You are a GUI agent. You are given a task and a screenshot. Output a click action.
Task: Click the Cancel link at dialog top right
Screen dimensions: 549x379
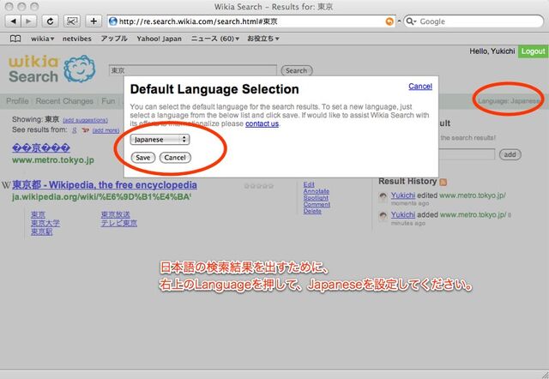pyautogui.click(x=420, y=86)
